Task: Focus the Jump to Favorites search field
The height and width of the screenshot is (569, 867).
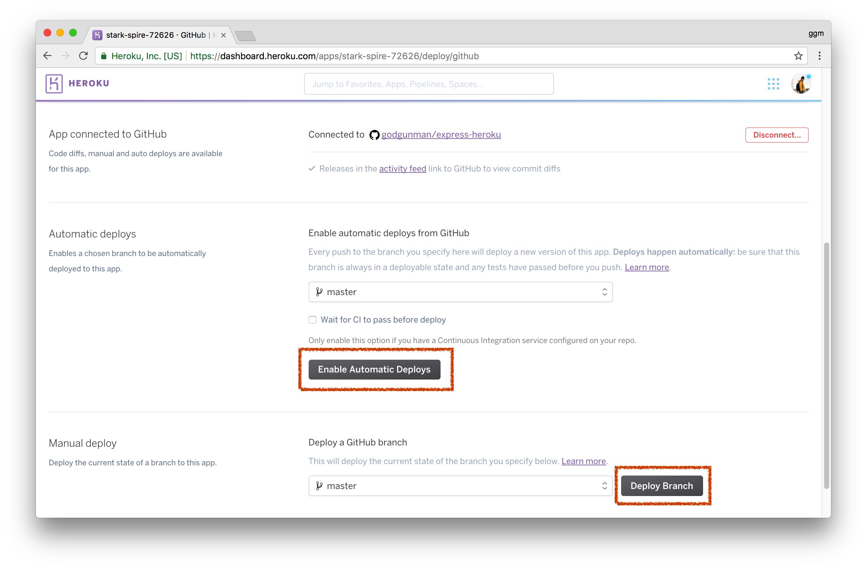Action: 429,84
